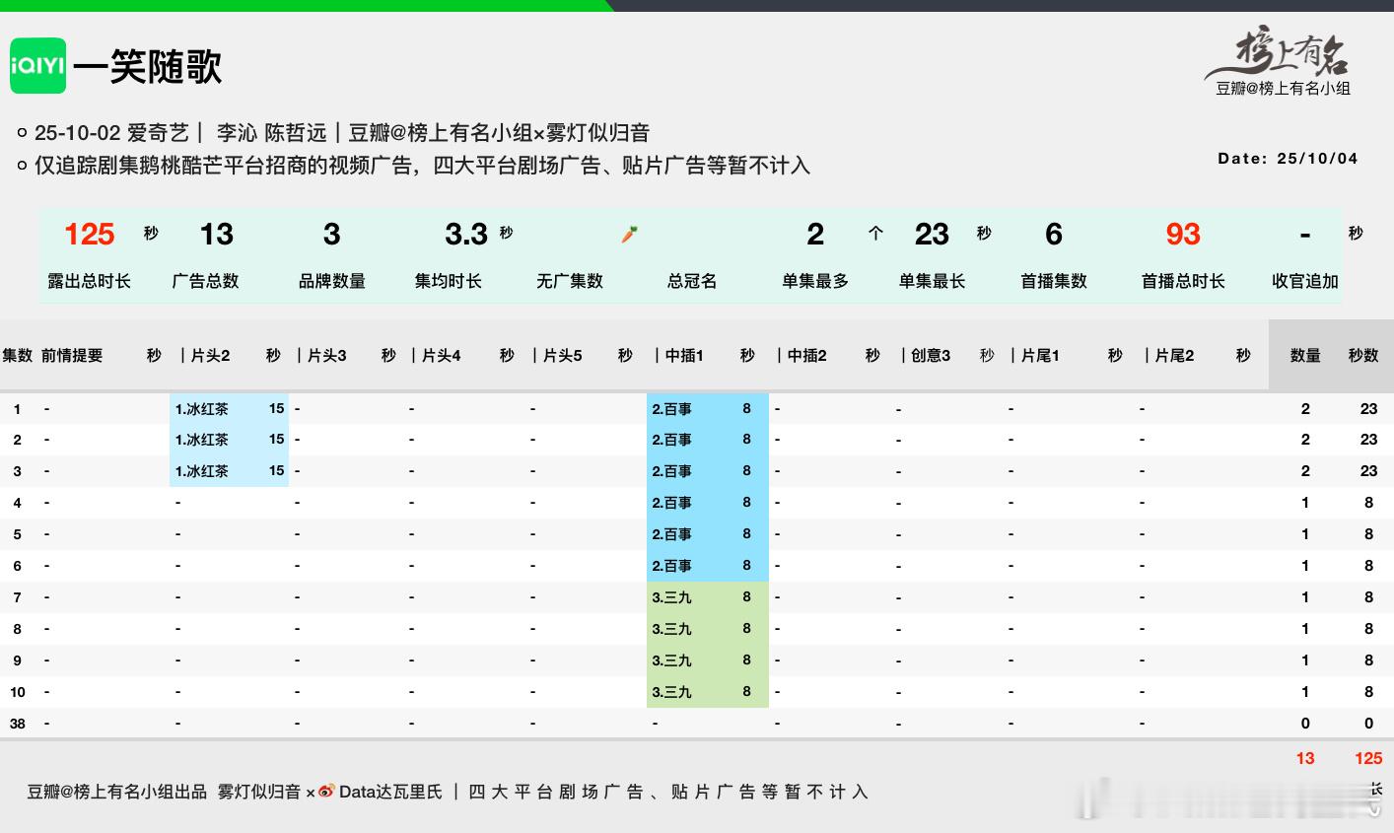Click 2.百事 in the episode 6 row
The image size is (1394, 833).
tap(671, 566)
